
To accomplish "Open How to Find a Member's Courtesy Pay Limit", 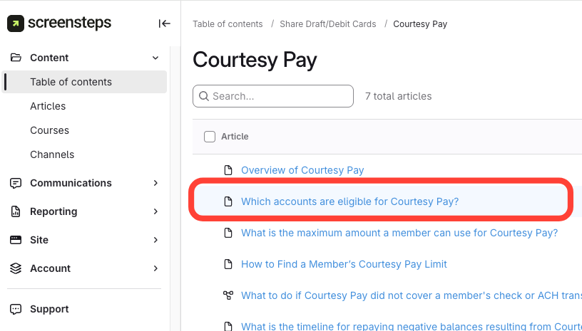I will 344,264.
